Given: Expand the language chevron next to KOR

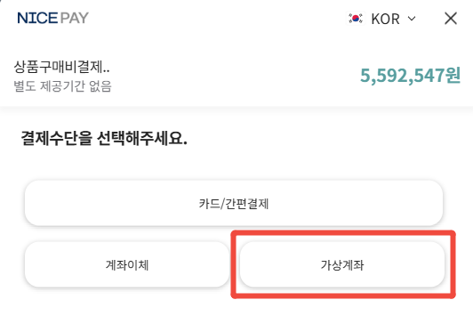Looking at the screenshot, I should 412,19.
